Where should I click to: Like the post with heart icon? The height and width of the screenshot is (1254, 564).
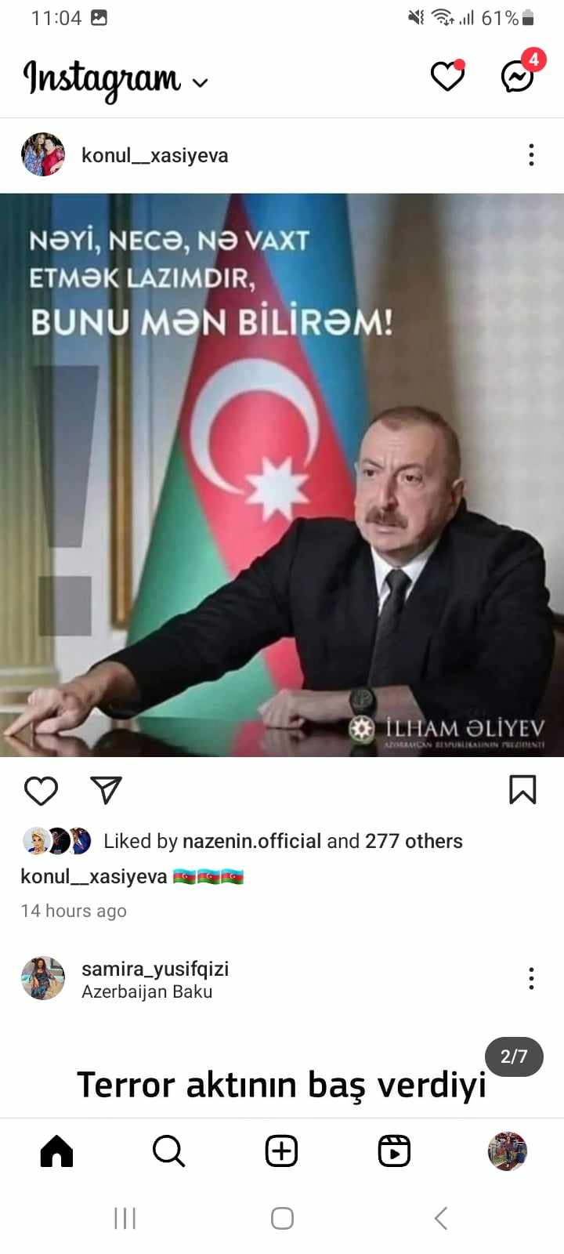point(41,791)
